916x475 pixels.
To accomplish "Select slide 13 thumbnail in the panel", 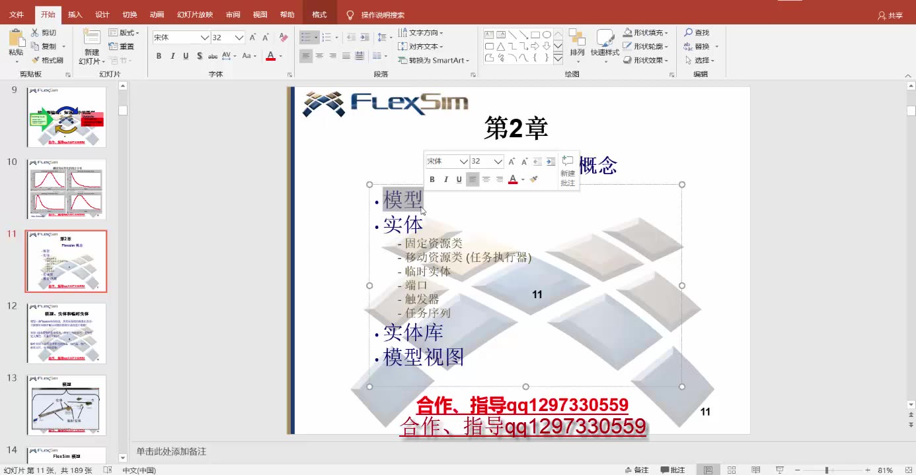I will coord(66,405).
